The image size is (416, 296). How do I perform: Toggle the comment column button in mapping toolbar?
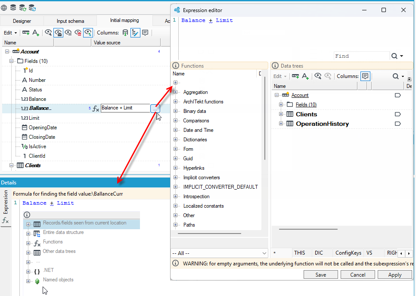[x=145, y=33]
